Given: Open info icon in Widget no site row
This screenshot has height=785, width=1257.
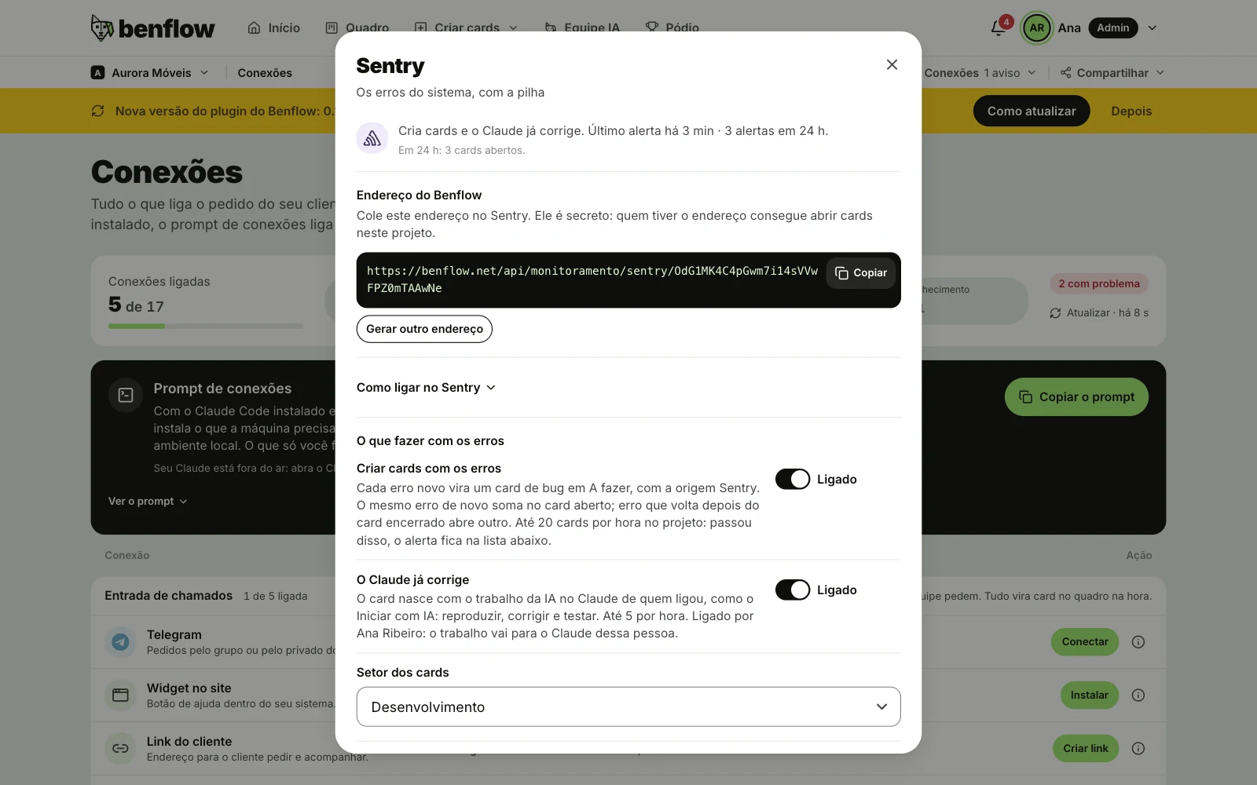Looking at the screenshot, I should pos(1138,695).
